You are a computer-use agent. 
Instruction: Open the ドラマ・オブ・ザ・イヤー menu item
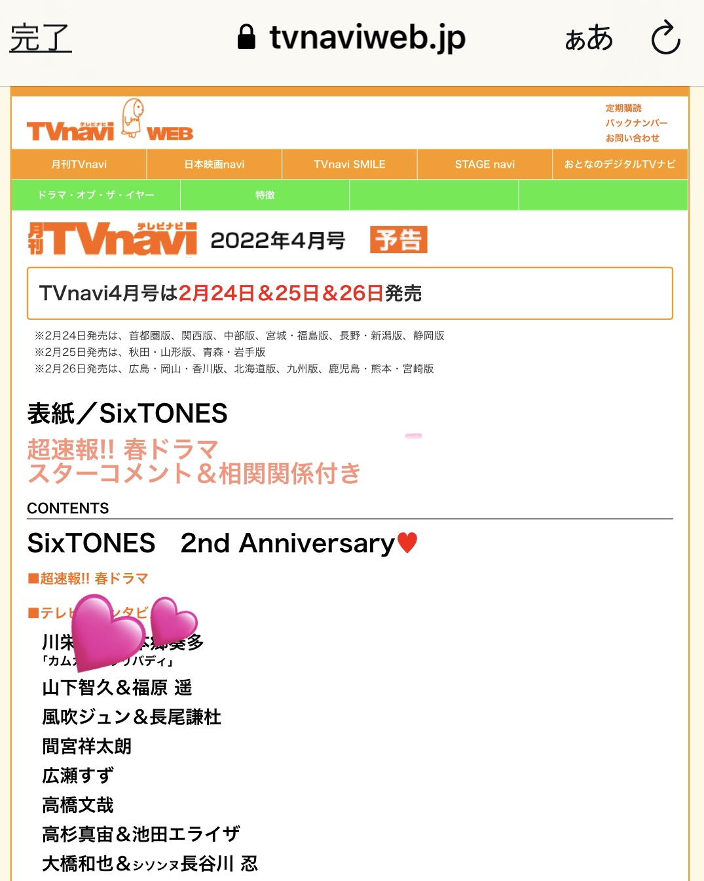(x=96, y=195)
